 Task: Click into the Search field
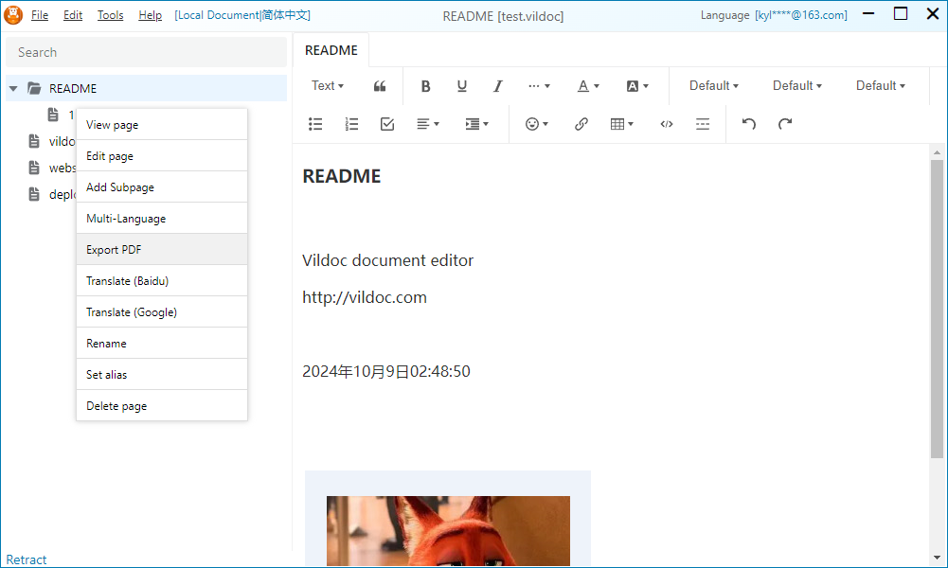(x=147, y=53)
